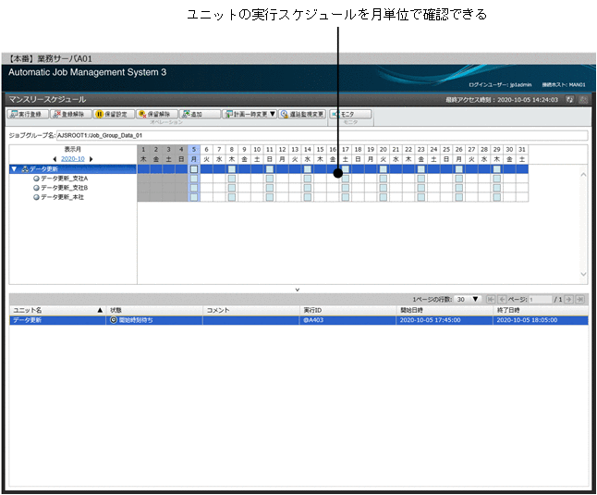Click the day 5 schedule cell for データ更新
Image resolution: width=597 pixels, height=495 pixels.
pos(194,169)
